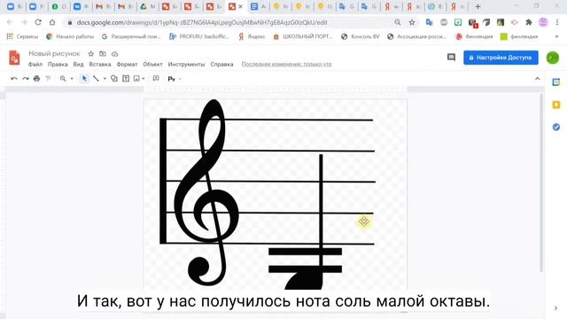
Task: Open the Zoom tool dropdown arrow
Action: click(72, 79)
